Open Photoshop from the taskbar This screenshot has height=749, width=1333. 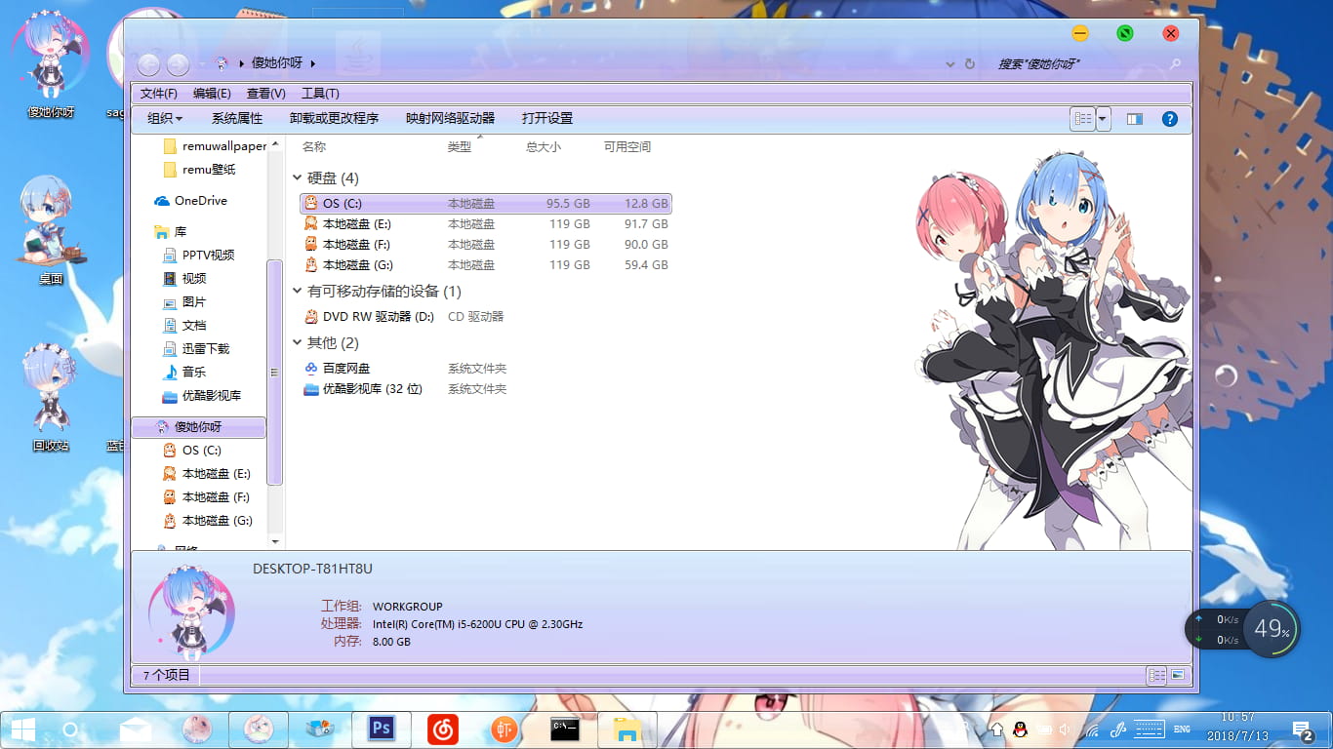(x=381, y=729)
